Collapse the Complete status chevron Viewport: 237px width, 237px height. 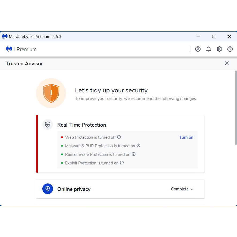tap(192, 189)
